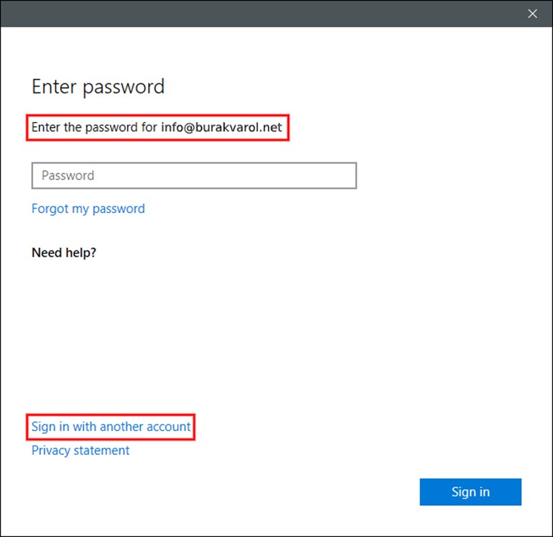Viewport: 553px width, 537px height.
Task: Place the cursor in the Password placeholder box
Action: pyautogui.click(x=194, y=175)
